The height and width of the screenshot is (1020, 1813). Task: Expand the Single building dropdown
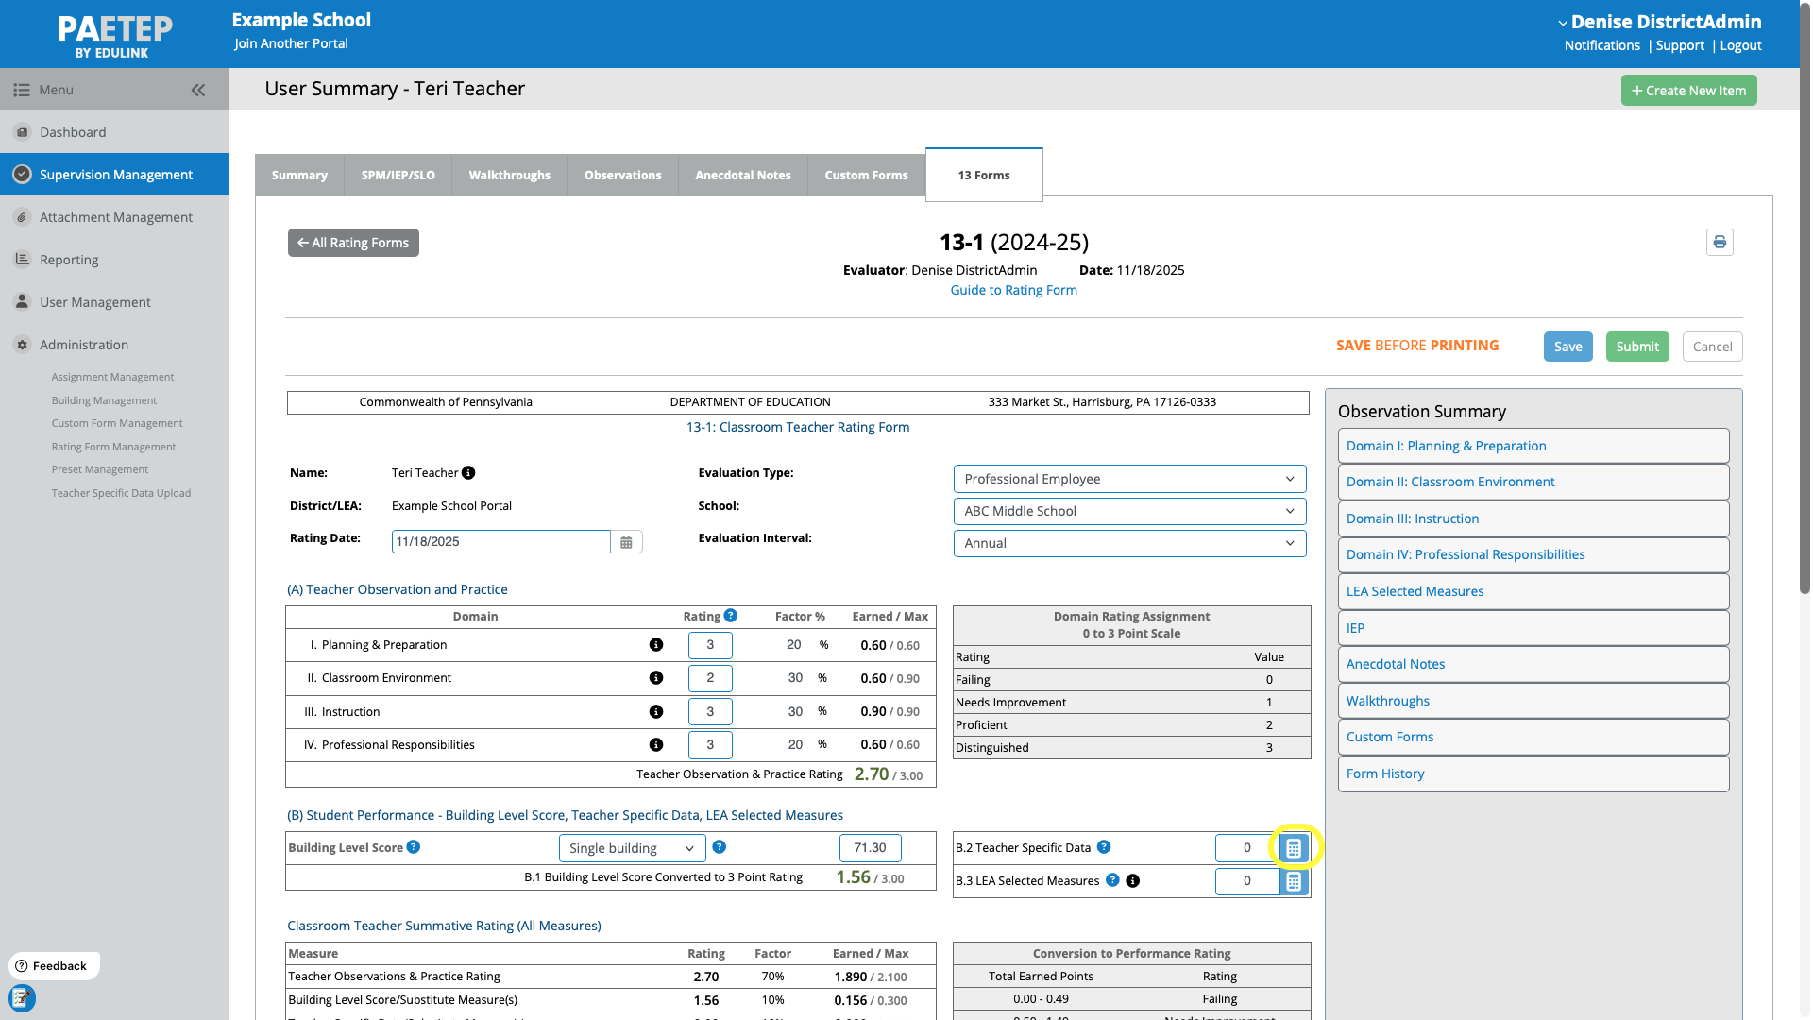coord(633,848)
